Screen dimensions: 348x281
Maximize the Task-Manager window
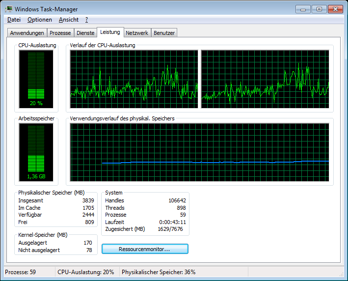point(319,9)
